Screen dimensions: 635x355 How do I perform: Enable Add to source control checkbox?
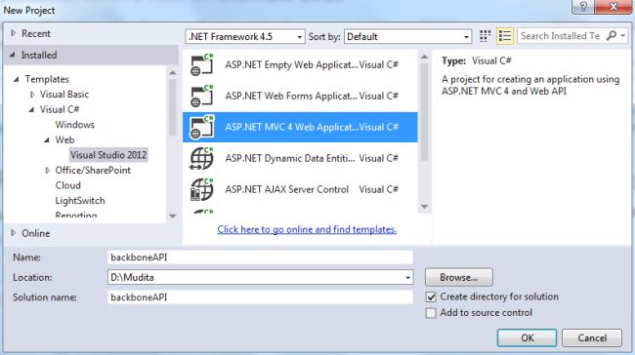click(x=431, y=313)
